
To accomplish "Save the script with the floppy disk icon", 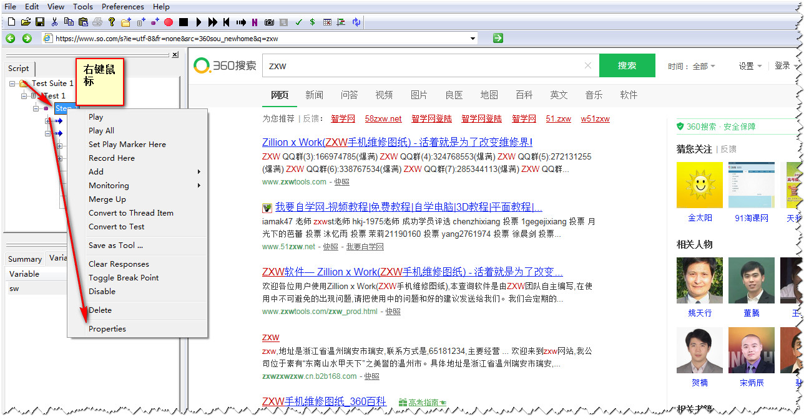I will (x=40, y=22).
